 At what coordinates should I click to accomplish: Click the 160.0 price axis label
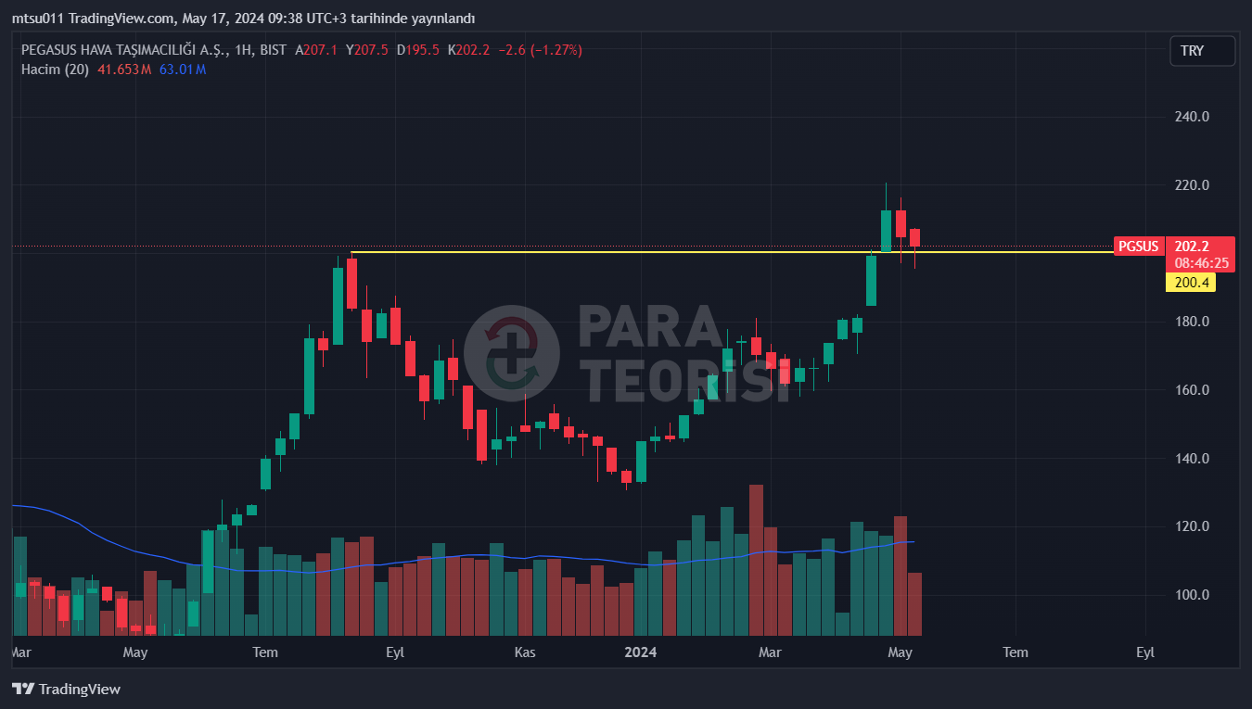(x=1192, y=390)
